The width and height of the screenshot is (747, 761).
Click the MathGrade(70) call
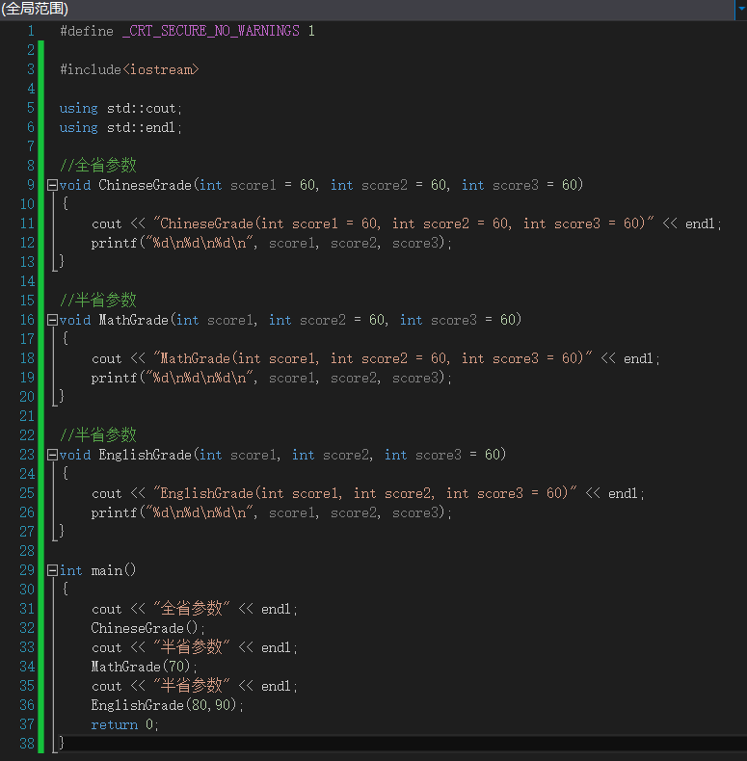[144, 667]
